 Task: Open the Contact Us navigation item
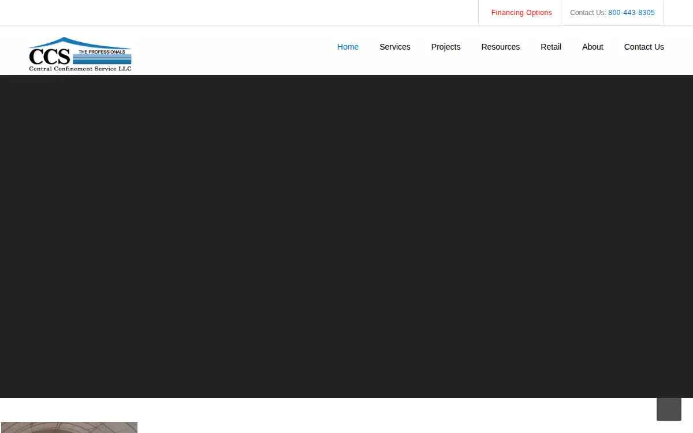(644, 47)
